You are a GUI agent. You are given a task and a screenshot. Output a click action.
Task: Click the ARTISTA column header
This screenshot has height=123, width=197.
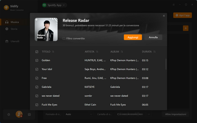coord(89,52)
